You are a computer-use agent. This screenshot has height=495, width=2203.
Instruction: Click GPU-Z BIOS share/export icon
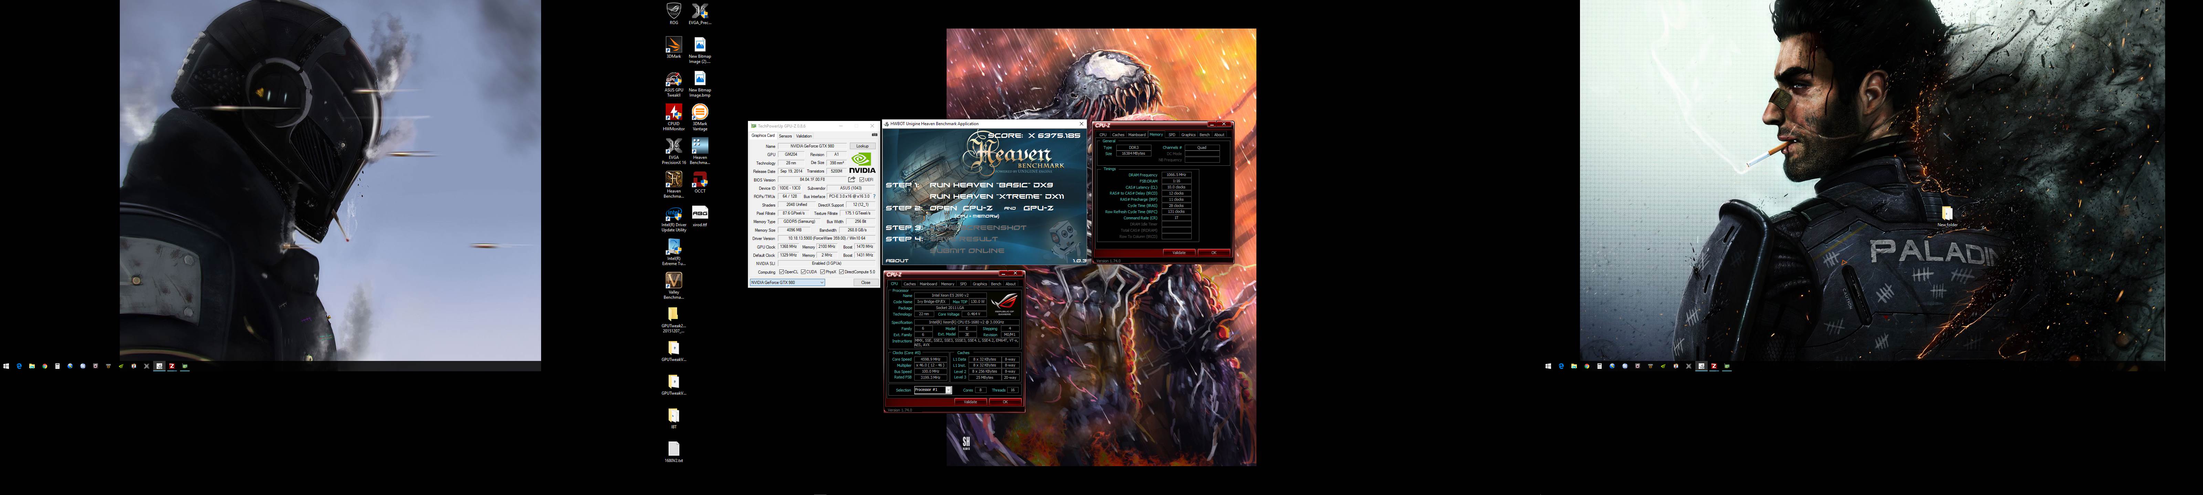point(852,179)
